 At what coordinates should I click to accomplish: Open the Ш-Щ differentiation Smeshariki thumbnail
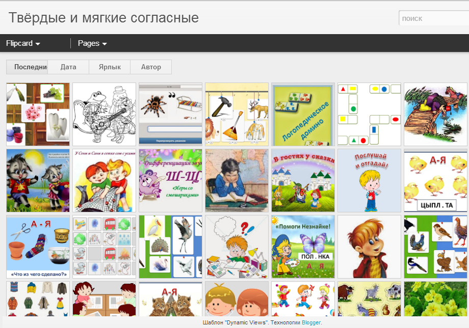pyautogui.click(x=170, y=181)
